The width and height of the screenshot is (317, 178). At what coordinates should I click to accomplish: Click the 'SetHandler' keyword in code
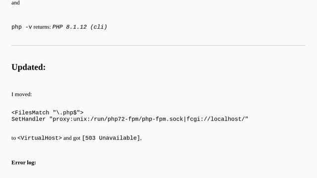pos(29,119)
